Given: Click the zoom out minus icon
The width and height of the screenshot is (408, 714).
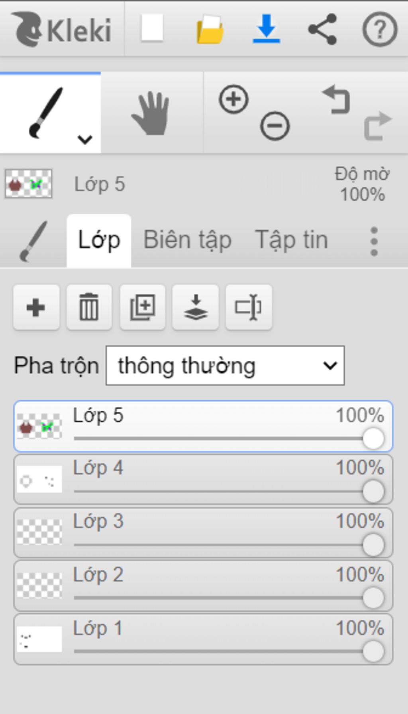Looking at the screenshot, I should (275, 126).
